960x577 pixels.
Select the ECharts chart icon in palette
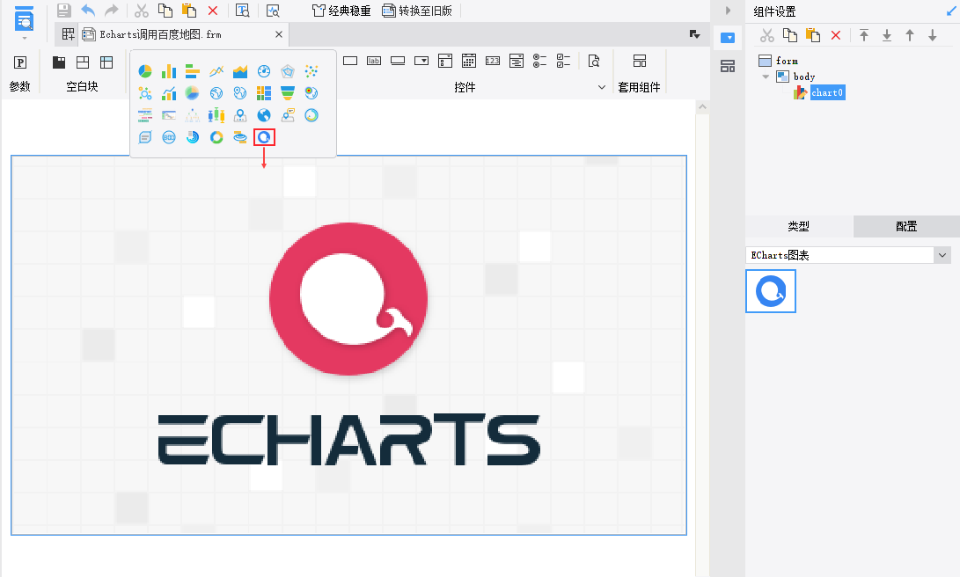pyautogui.click(x=264, y=137)
